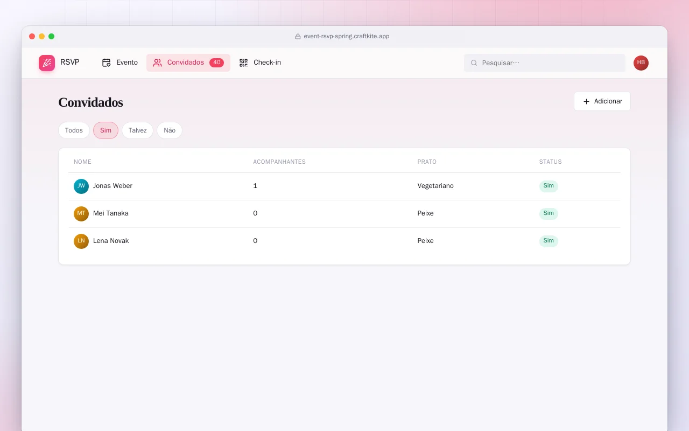This screenshot has height=431, width=689.
Task: Click the Status column header
Action: (550, 162)
